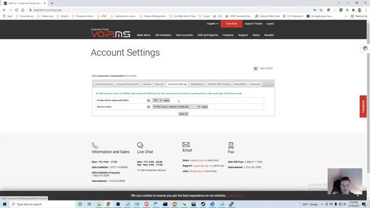Open the Chrome profile avatar
This screenshot has width=370, height=208.
click(x=360, y=10)
